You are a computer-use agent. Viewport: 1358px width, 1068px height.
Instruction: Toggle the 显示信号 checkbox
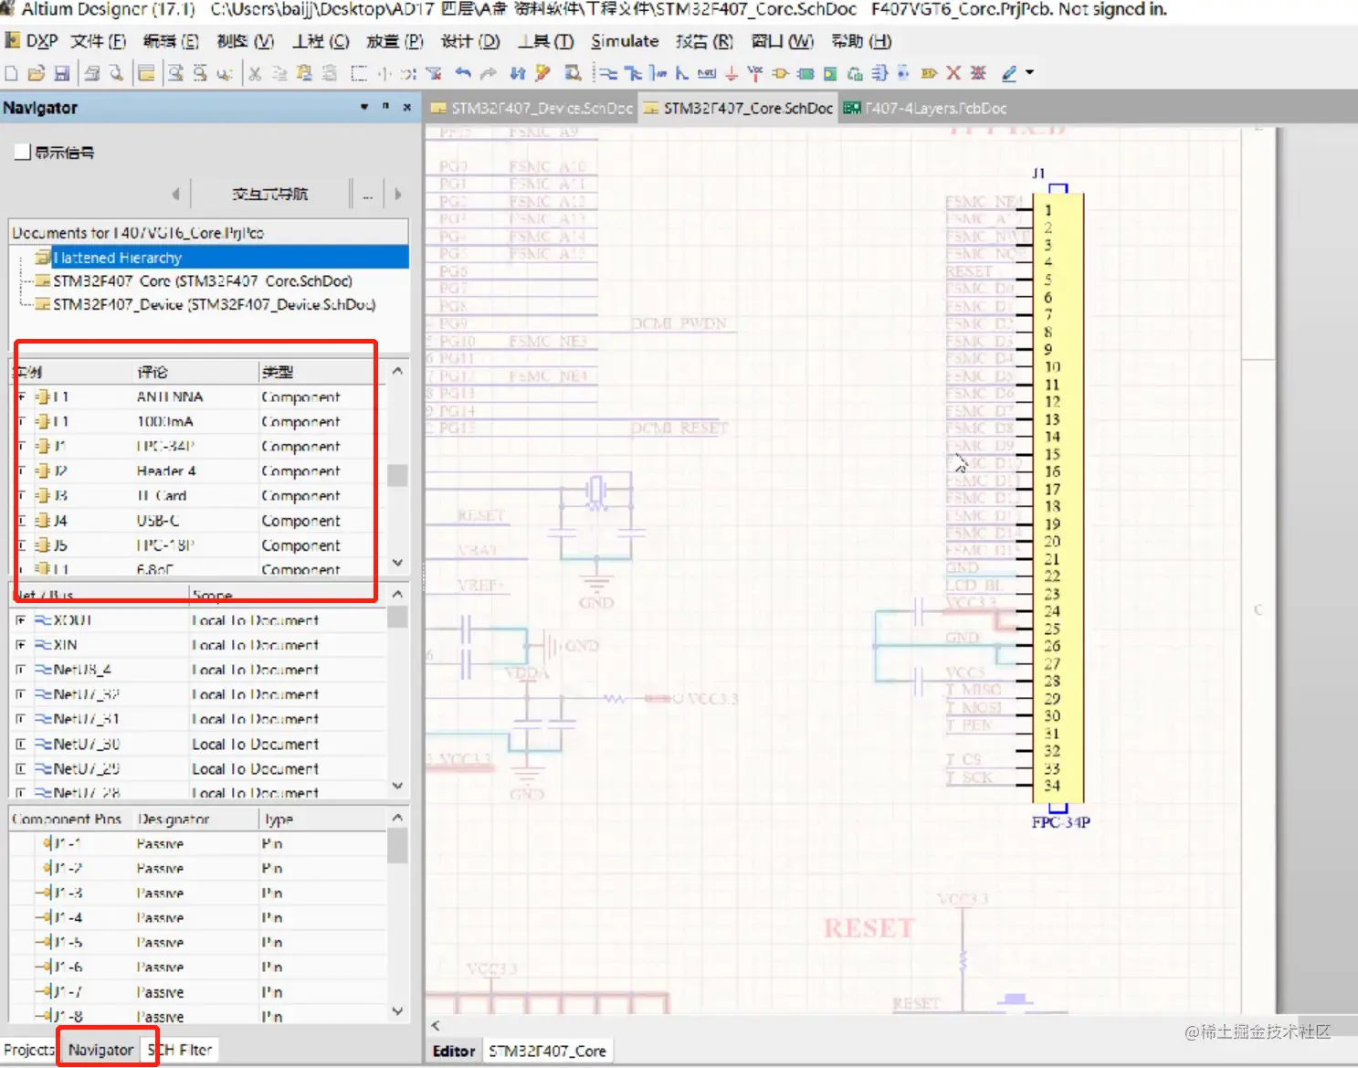click(23, 153)
